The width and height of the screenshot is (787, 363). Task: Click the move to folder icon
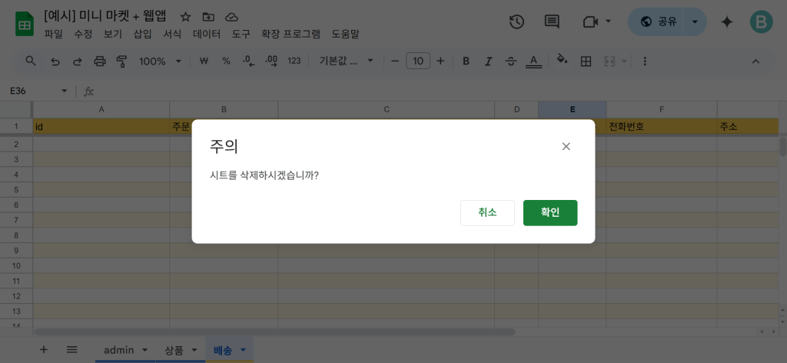pos(208,16)
